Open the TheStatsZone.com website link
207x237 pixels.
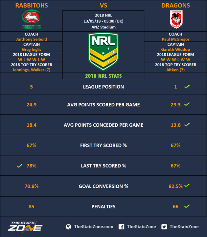click(94, 226)
